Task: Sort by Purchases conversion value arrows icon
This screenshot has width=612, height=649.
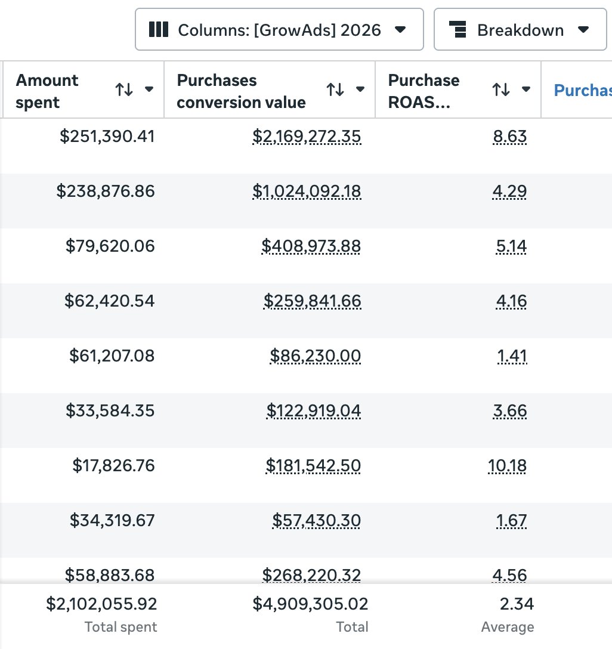Action: click(x=335, y=89)
